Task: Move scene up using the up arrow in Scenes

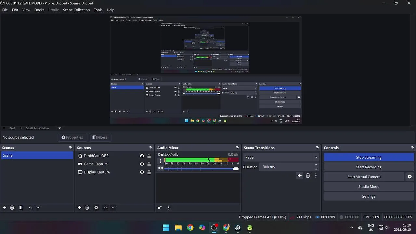Action: coord(30,208)
